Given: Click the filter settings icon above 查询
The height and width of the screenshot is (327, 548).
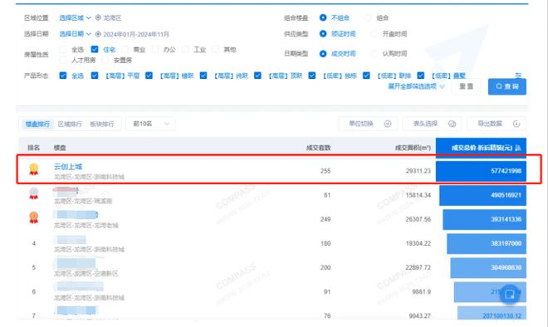Looking at the screenshot, I should (518, 76).
